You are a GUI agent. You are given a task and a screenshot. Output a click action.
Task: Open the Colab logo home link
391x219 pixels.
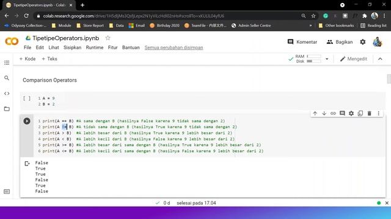(x=12, y=41)
